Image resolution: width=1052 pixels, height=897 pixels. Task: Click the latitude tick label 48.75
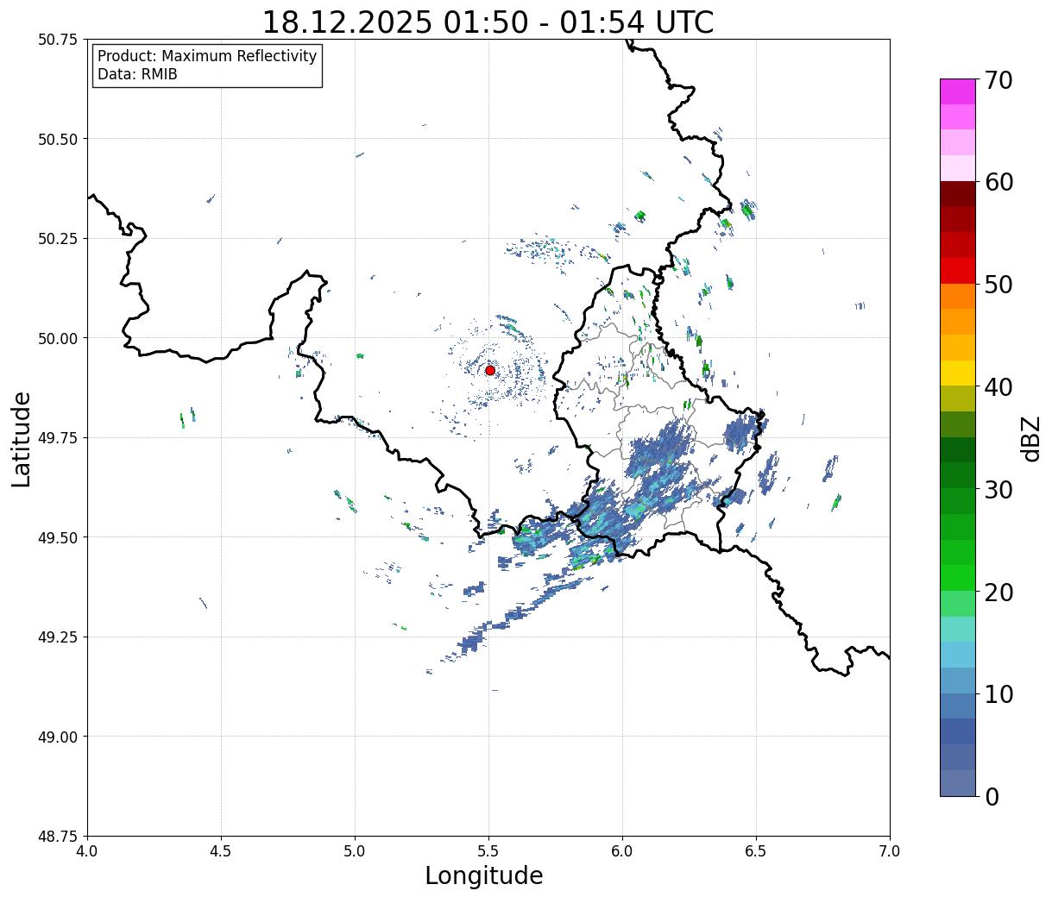[57, 837]
